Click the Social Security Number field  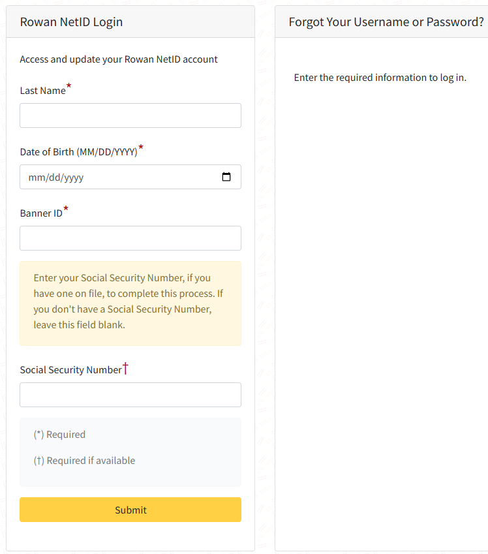tap(130, 395)
